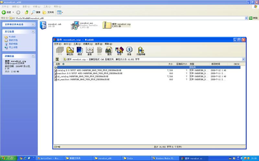Select the ul_manifest.04B9F3B6 file row
This screenshot has height=161, width=259.
147,80
